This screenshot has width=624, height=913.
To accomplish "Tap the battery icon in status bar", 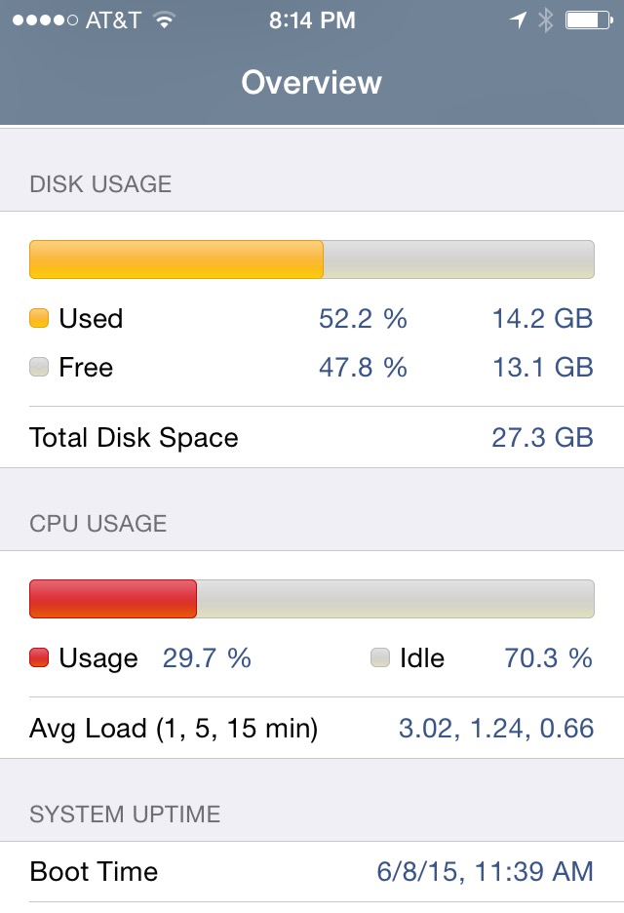I will point(589,20).
